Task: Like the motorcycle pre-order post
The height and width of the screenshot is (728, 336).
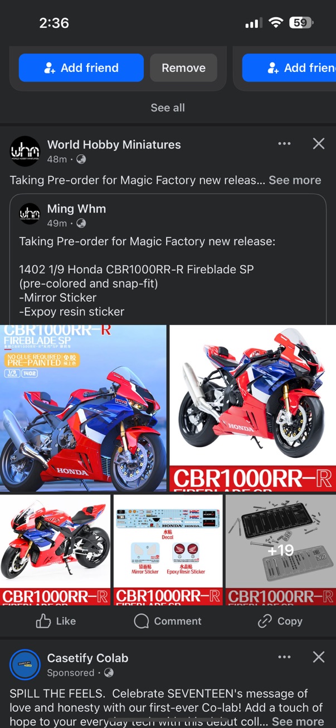Action: click(x=56, y=621)
